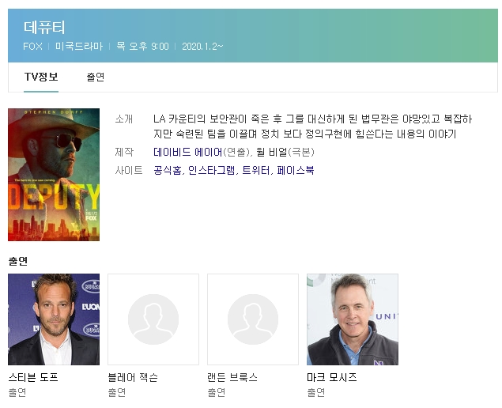Select the 블레어 잭슨 name link
This screenshot has height=408, width=502.
[x=133, y=377]
